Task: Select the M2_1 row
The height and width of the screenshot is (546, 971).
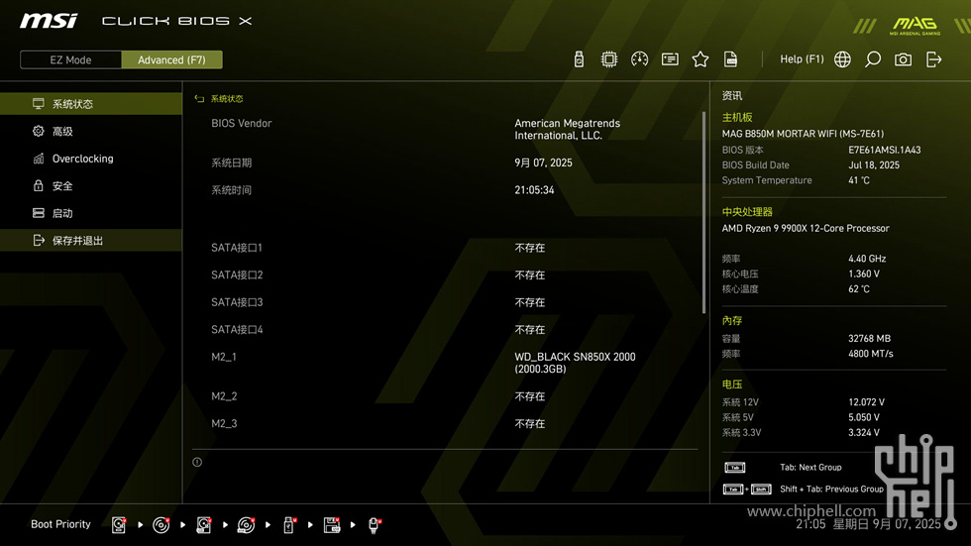Action: pos(446,363)
